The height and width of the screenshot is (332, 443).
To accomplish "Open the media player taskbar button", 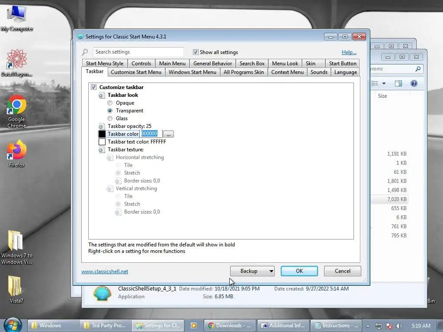I will click(194, 326).
